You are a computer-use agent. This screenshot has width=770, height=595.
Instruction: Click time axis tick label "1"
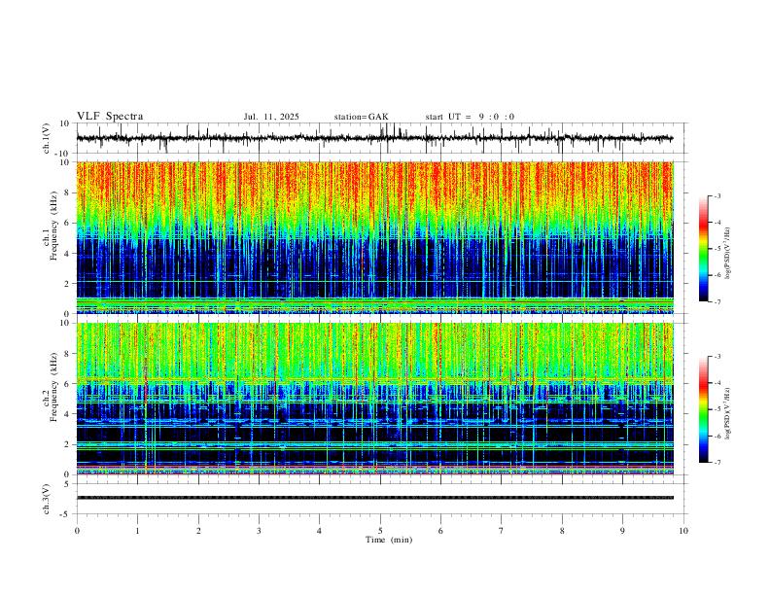click(x=137, y=531)
